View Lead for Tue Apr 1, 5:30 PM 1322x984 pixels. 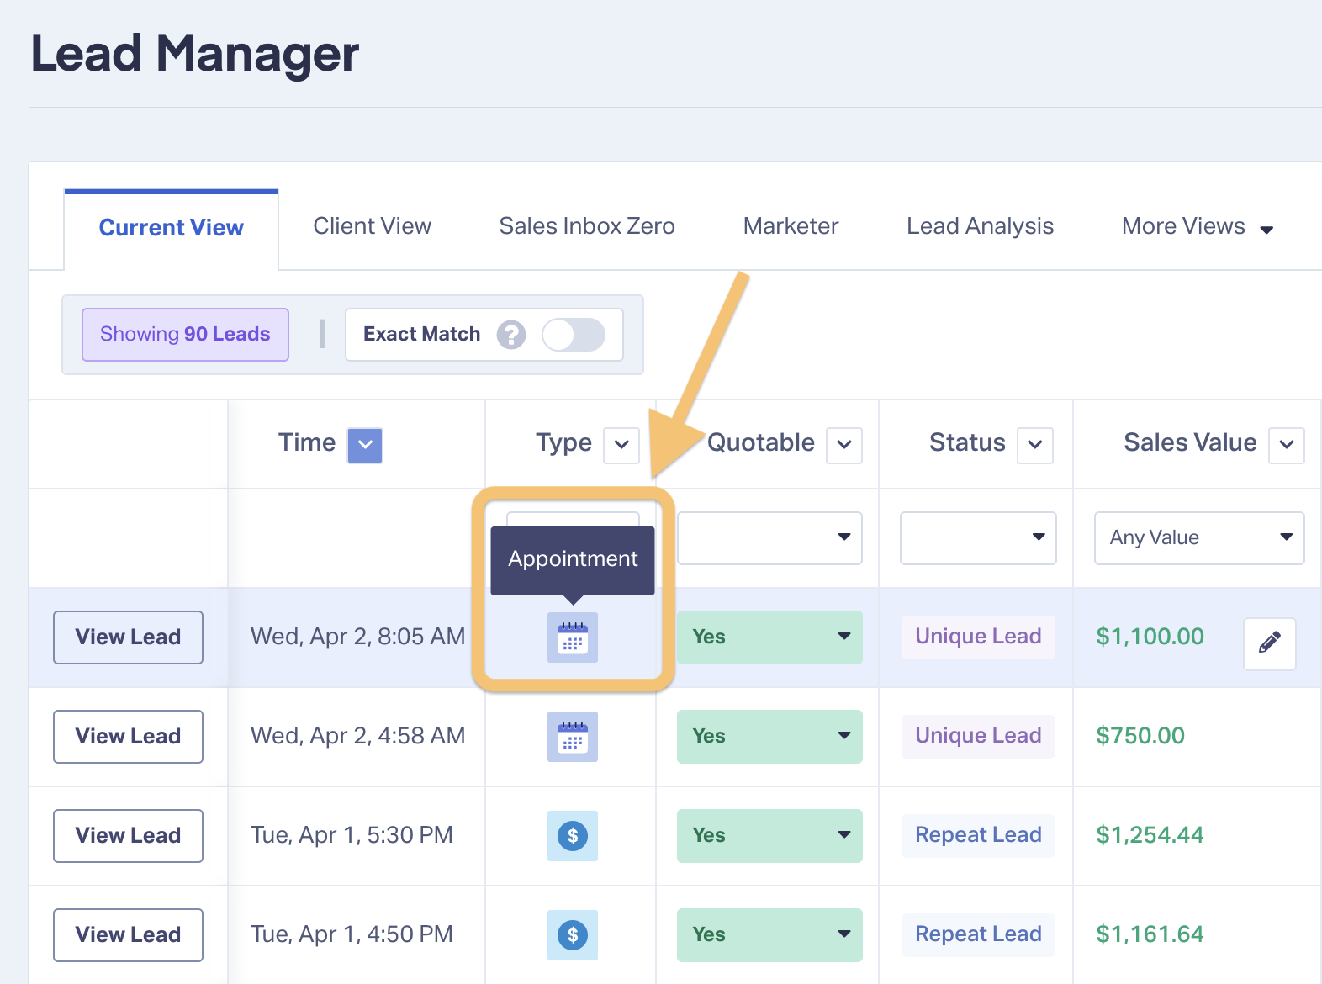pyautogui.click(x=128, y=836)
